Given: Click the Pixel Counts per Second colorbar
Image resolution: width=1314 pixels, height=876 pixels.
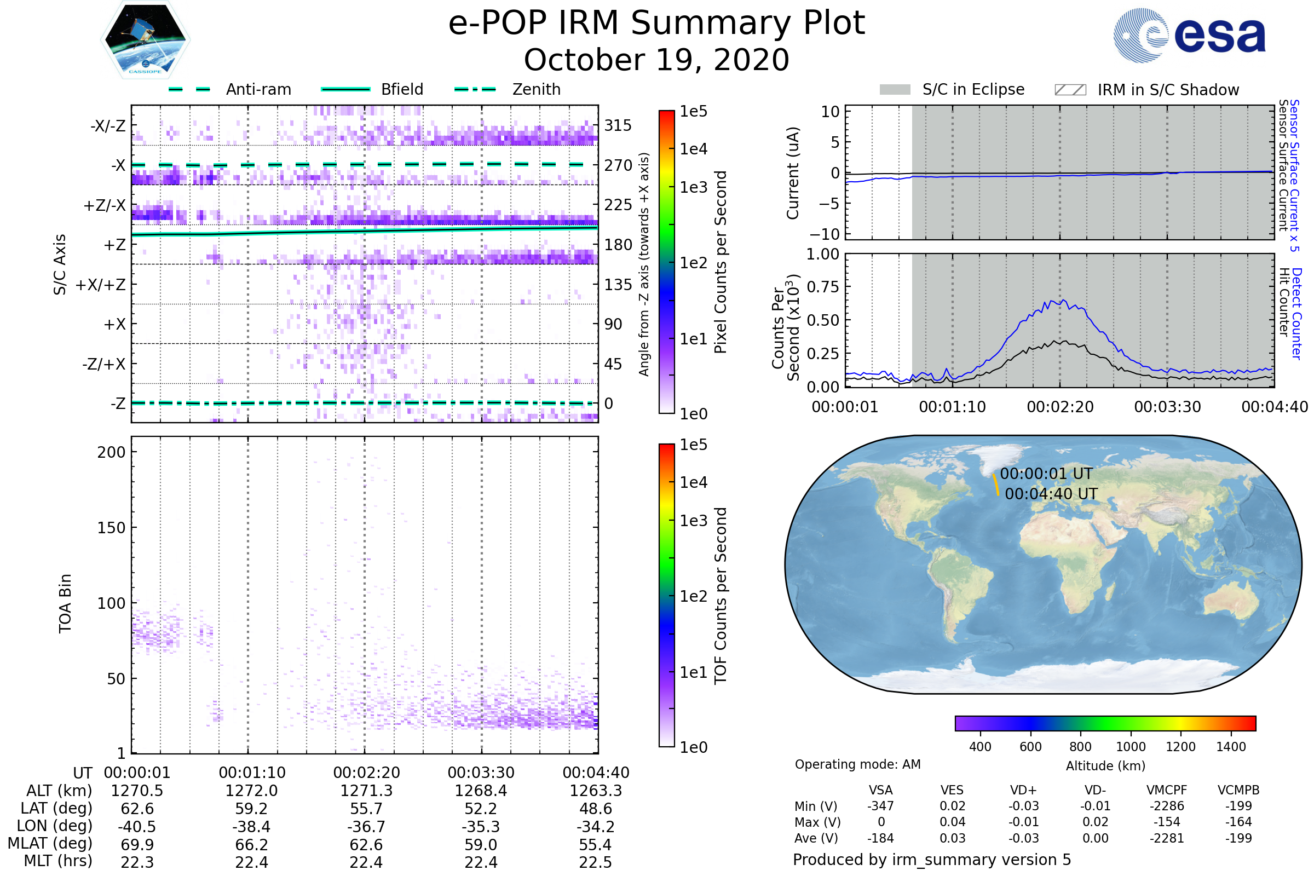Looking at the screenshot, I should pos(666,262).
